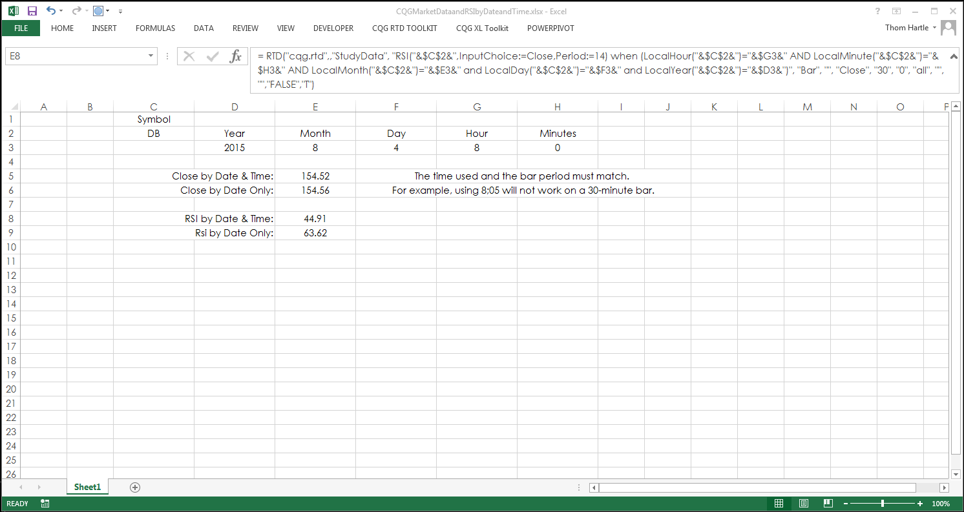964x512 pixels.
Task: Select column E header
Action: (x=315, y=107)
